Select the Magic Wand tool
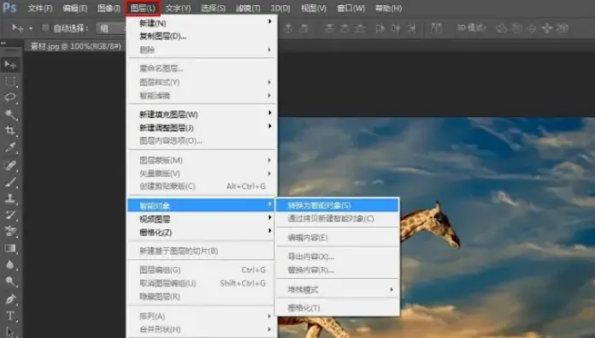This screenshot has width=595, height=338. pyautogui.click(x=10, y=115)
